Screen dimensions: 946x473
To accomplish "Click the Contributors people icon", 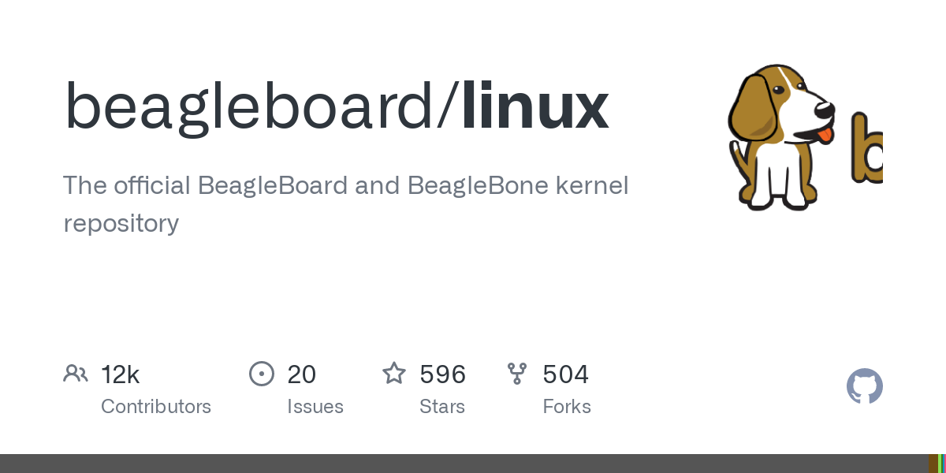I will click(x=76, y=374).
